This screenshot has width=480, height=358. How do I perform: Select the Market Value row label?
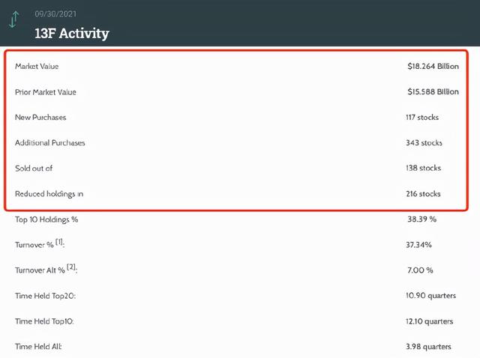tap(37, 67)
